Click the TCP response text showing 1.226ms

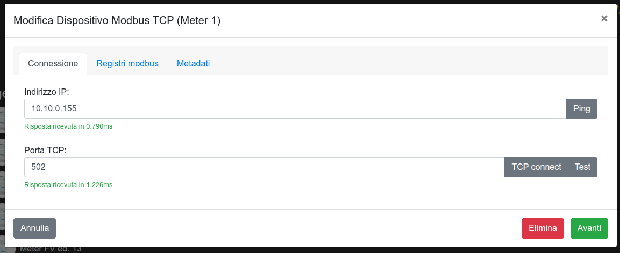(x=68, y=185)
